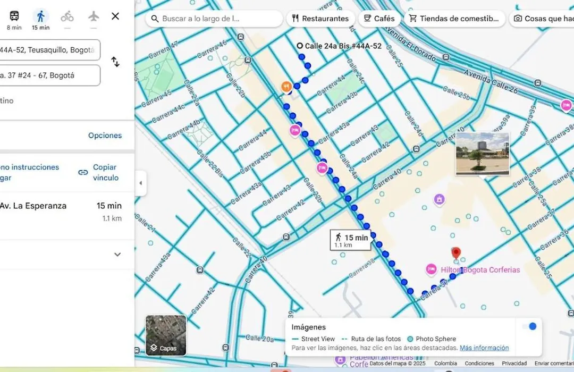The width and height of the screenshot is (574, 372).
Task: Click the Buscar a lo largo search field
Action: tap(214, 19)
